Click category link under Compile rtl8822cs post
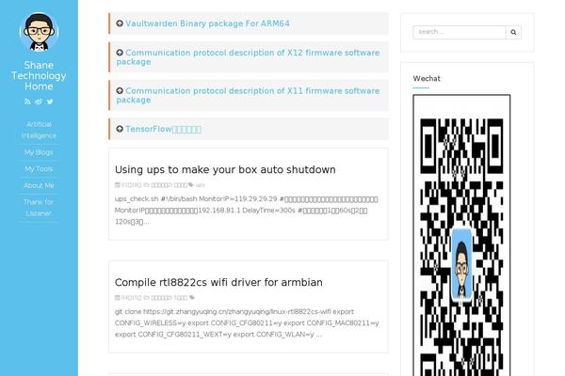Viewport: 565px width, 376px height. (161, 298)
